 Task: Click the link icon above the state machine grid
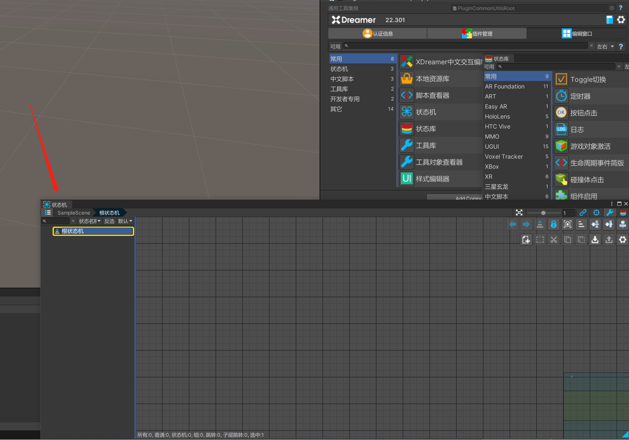[583, 212]
